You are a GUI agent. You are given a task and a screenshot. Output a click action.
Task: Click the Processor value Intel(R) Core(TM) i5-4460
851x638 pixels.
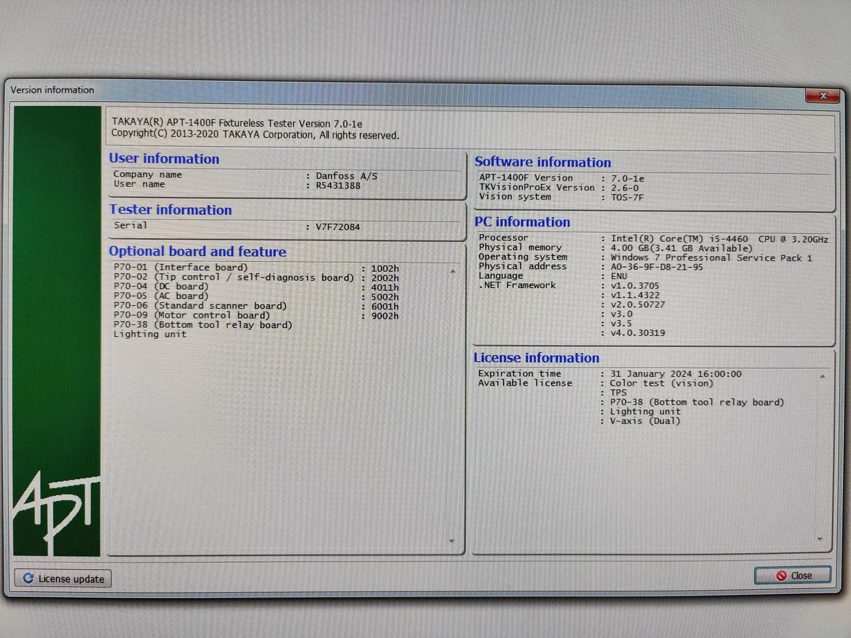click(x=679, y=239)
